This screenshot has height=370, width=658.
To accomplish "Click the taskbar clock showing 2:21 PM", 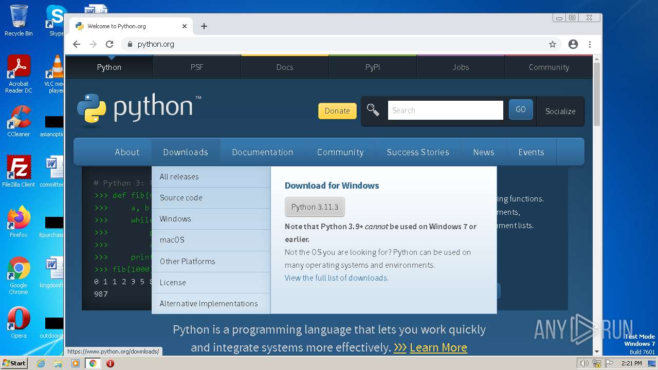I will (631, 363).
